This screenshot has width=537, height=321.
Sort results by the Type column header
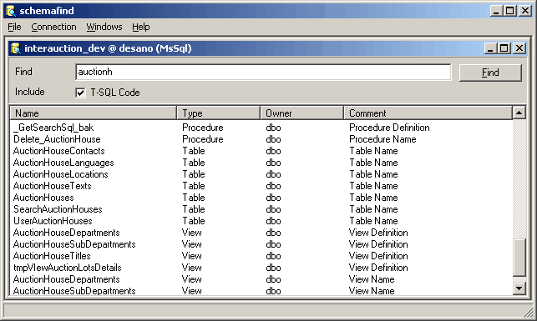(x=218, y=113)
